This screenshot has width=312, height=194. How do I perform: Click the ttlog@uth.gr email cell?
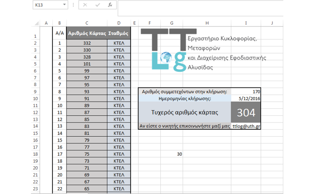(246, 126)
